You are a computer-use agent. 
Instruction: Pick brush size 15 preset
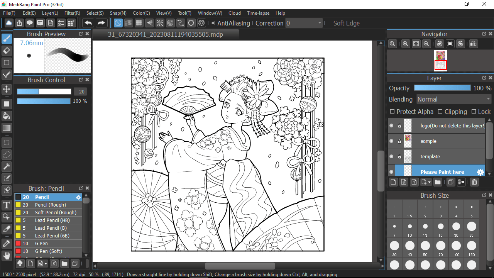(441, 229)
